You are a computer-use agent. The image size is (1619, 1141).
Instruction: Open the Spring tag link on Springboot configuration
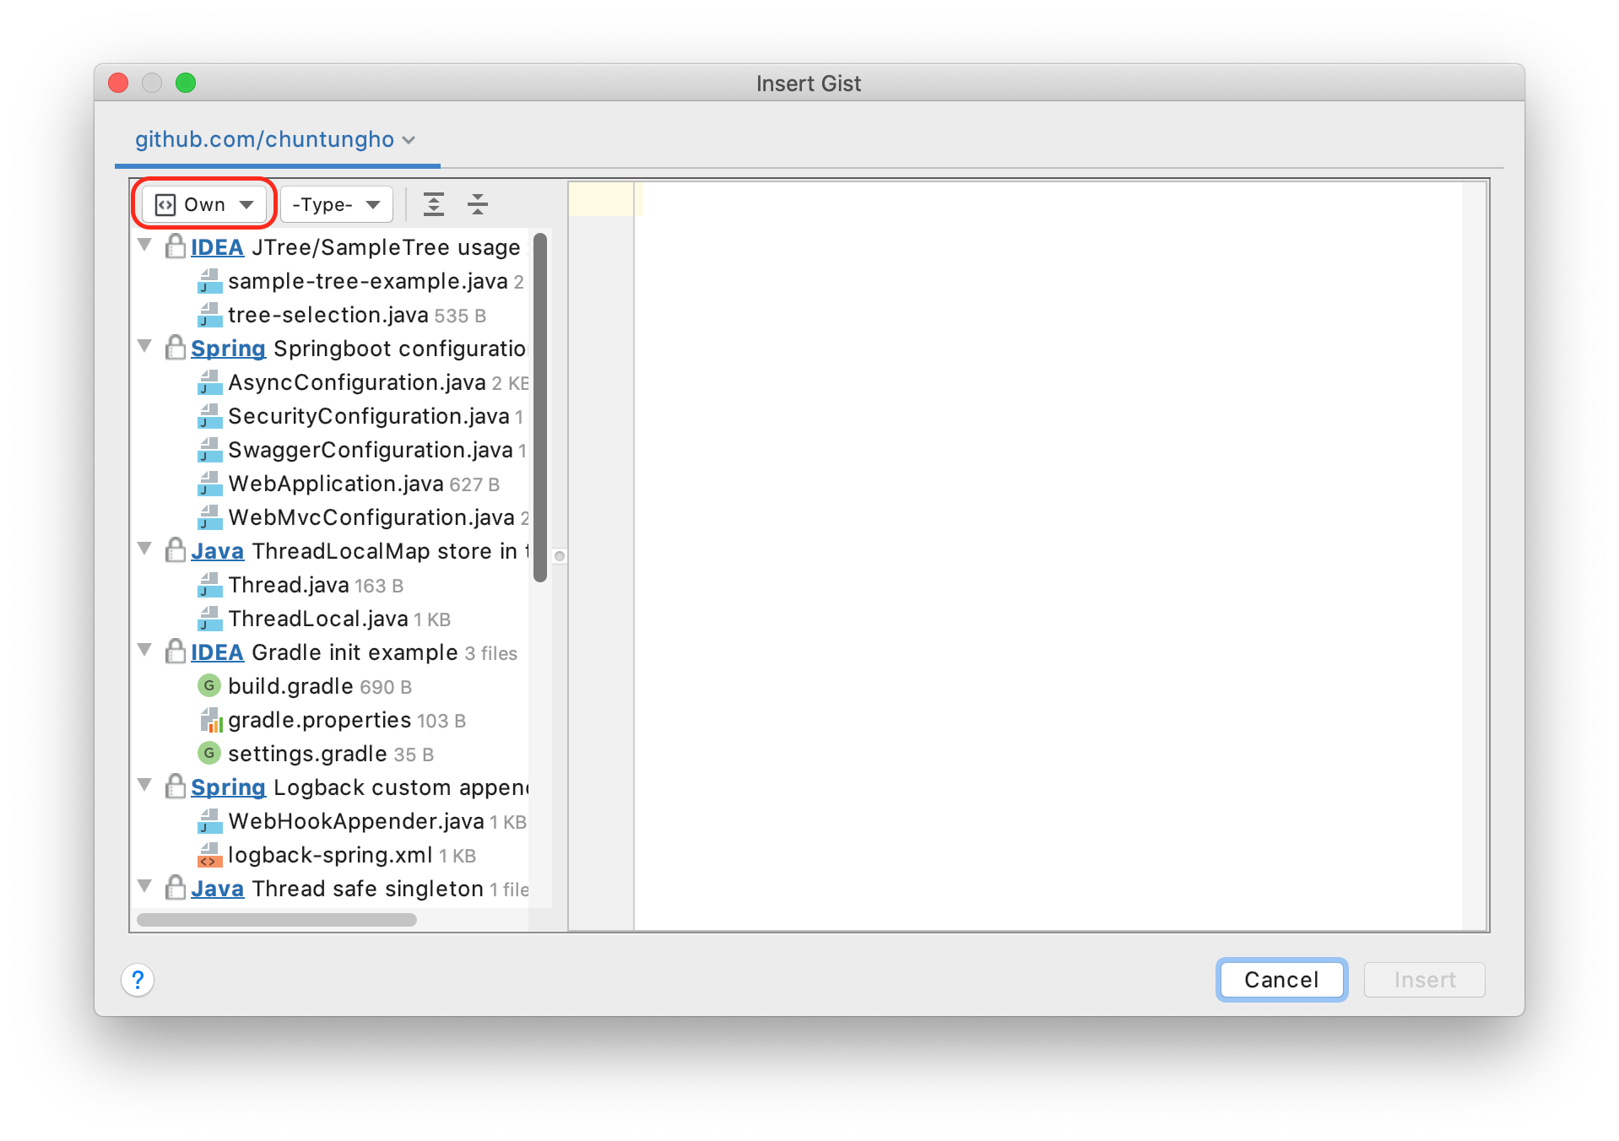click(228, 349)
